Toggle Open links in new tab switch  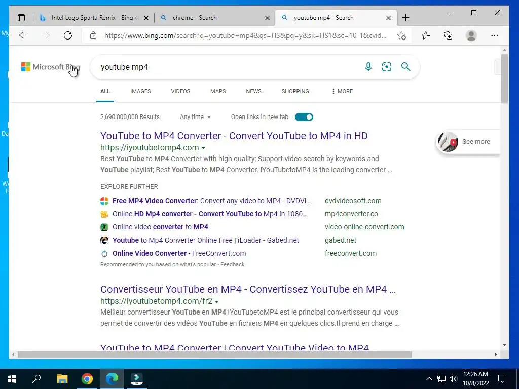coord(304,117)
